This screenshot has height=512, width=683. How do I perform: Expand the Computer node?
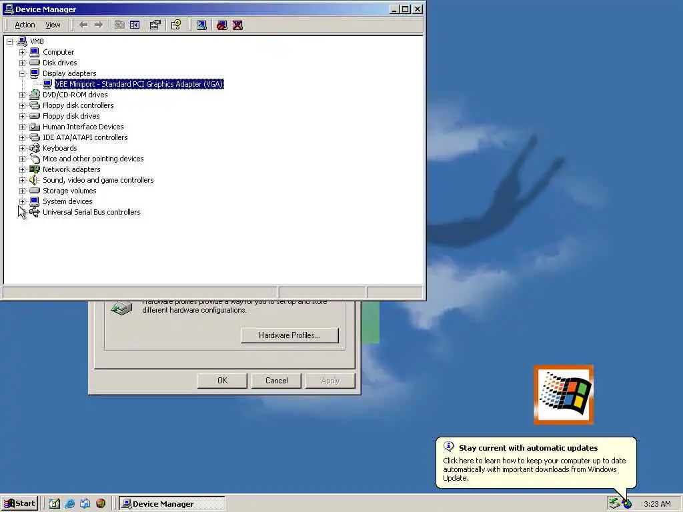[22, 52]
